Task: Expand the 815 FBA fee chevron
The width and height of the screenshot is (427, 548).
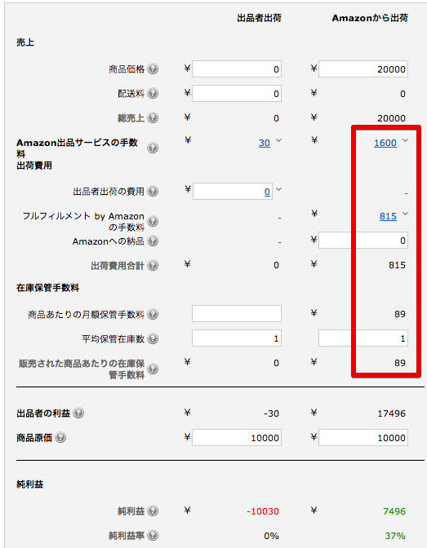Action: [x=405, y=214]
